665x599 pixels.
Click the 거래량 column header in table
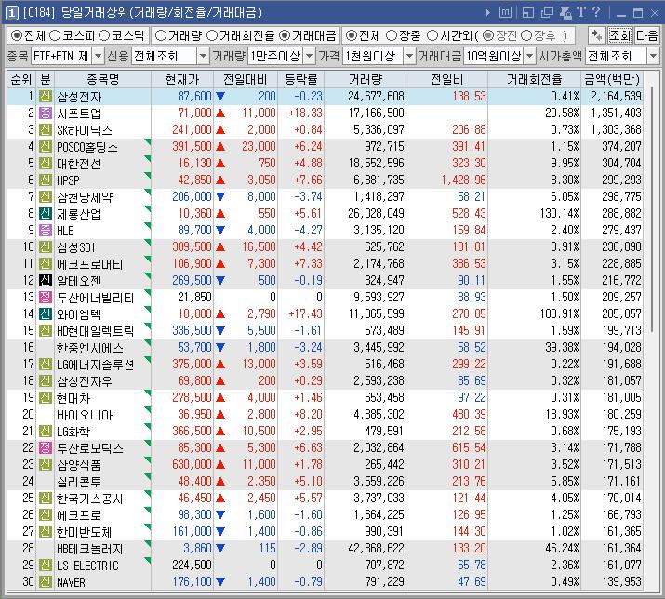pyautogui.click(x=366, y=79)
